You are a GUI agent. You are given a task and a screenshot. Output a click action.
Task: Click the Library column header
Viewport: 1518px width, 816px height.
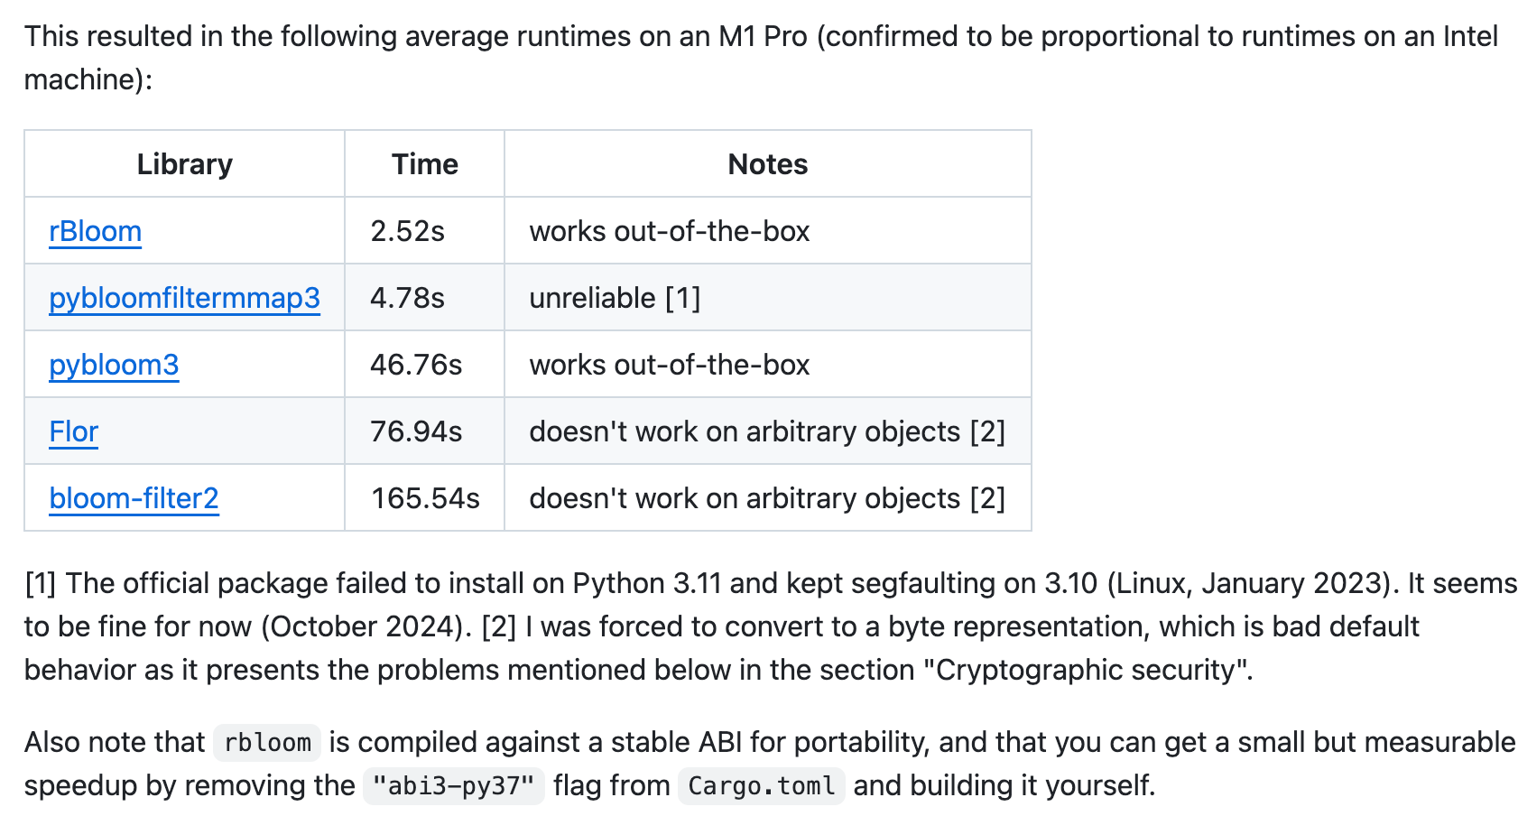coord(184,164)
